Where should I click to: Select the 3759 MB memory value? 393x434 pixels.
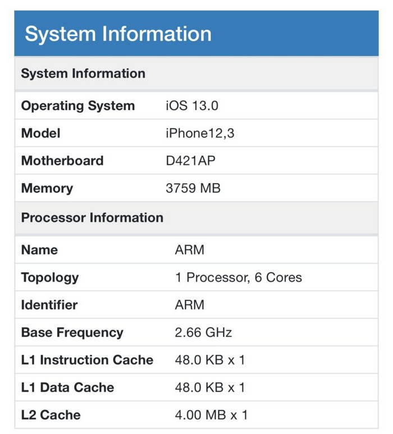coord(193,188)
